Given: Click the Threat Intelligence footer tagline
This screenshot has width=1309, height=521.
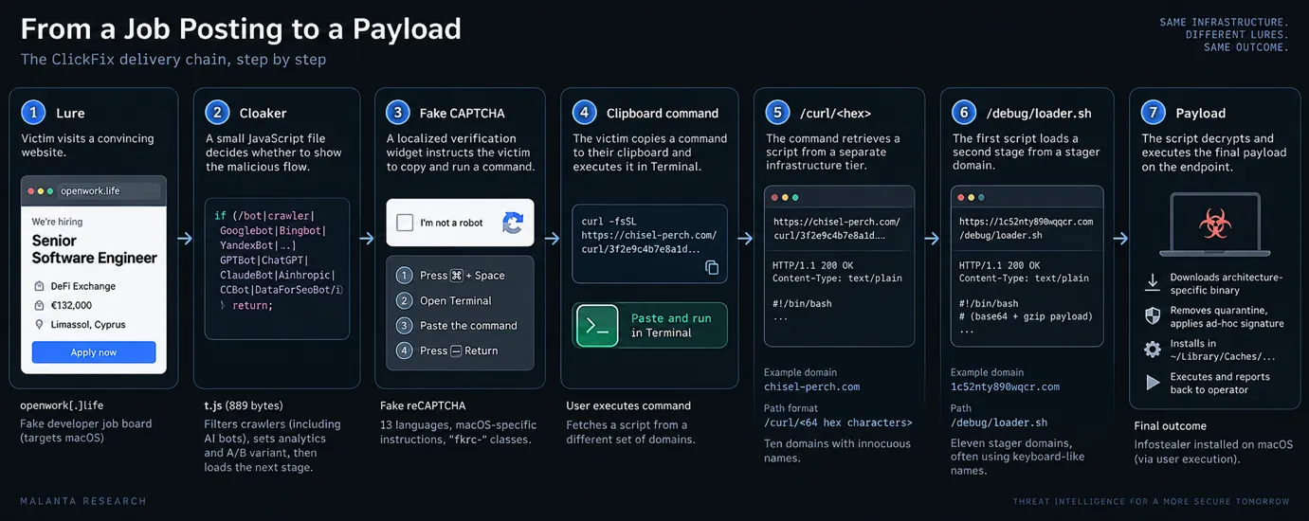Looking at the screenshot, I should click(x=1151, y=501).
